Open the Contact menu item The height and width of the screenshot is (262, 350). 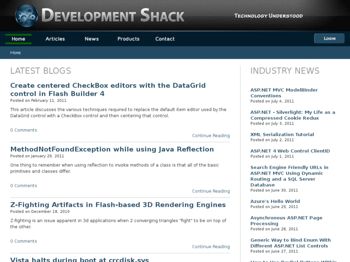coord(165,39)
